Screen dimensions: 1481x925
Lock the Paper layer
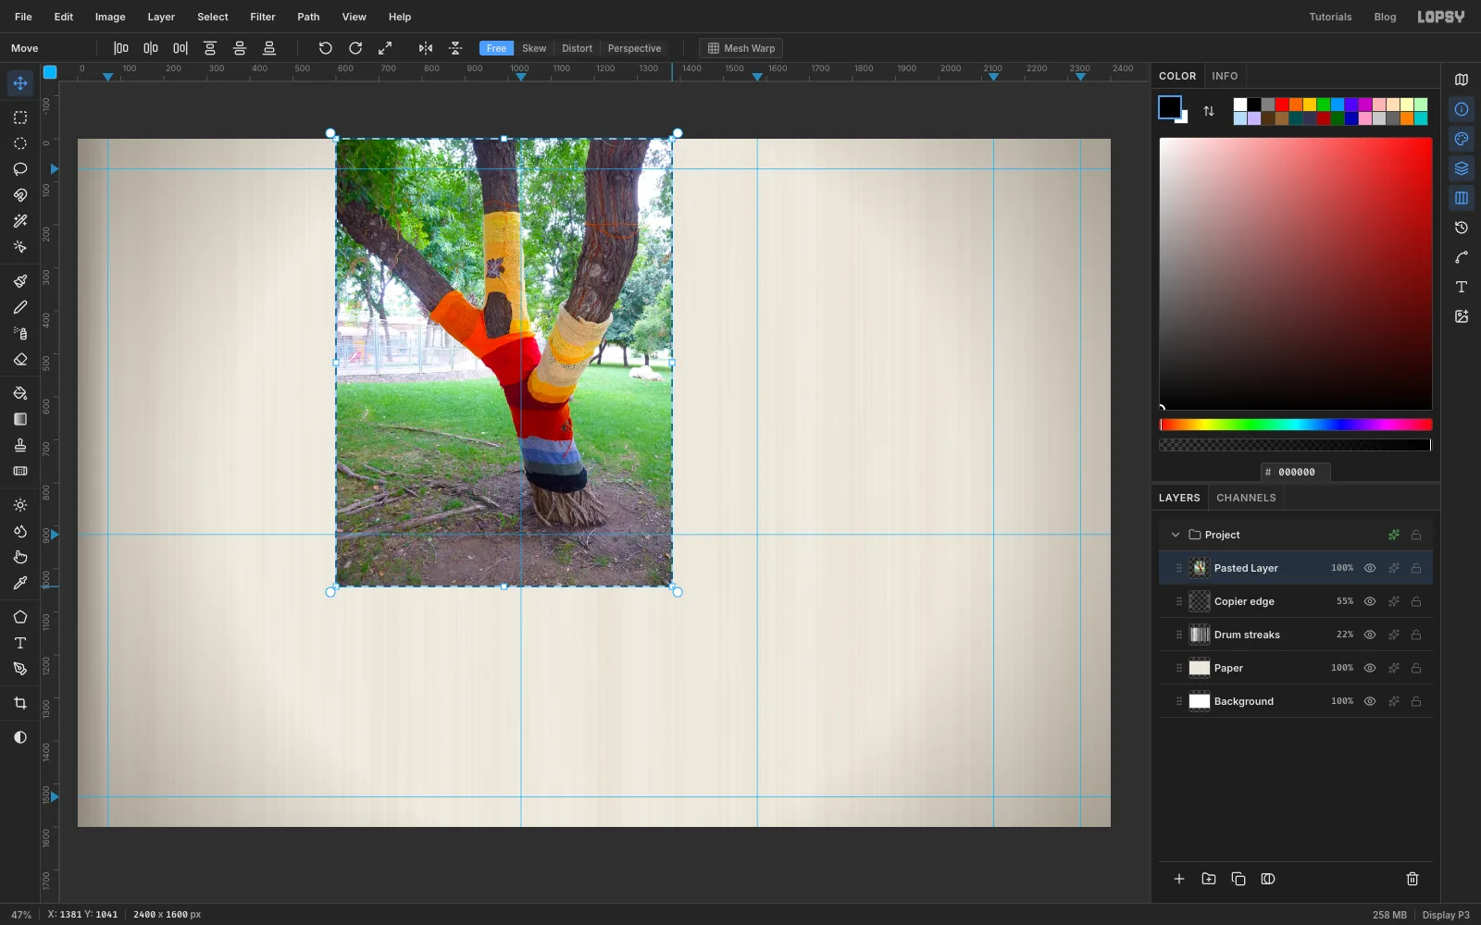pyautogui.click(x=1416, y=668)
